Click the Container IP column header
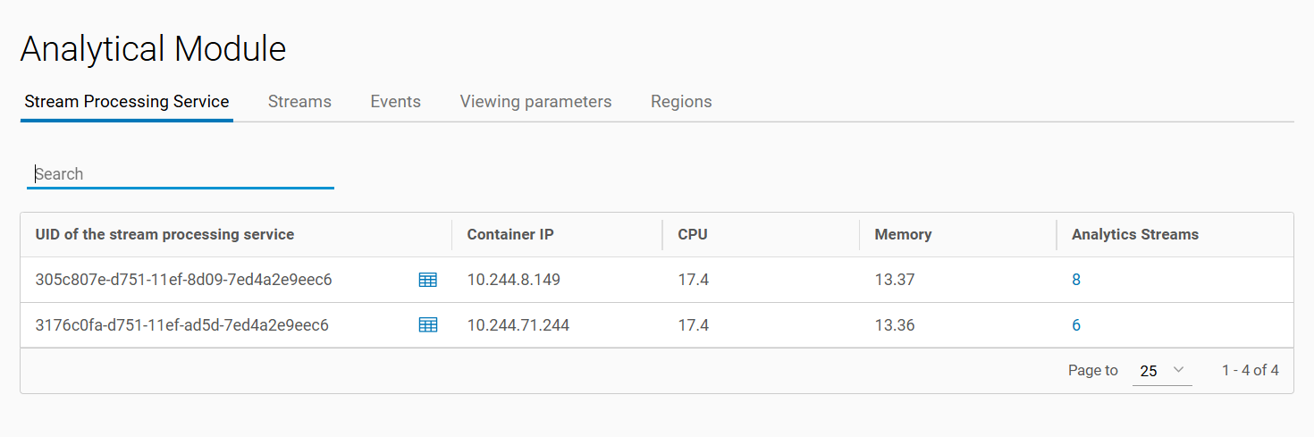The height and width of the screenshot is (437, 1314). click(x=510, y=235)
